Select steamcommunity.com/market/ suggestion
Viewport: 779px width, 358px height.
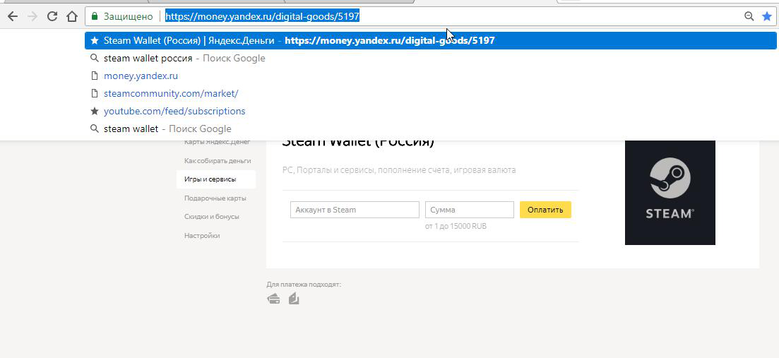(430, 93)
